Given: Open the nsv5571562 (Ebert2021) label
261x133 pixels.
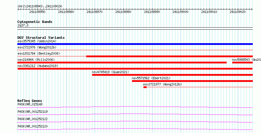Looking at the screenshot, I should (151, 78).
